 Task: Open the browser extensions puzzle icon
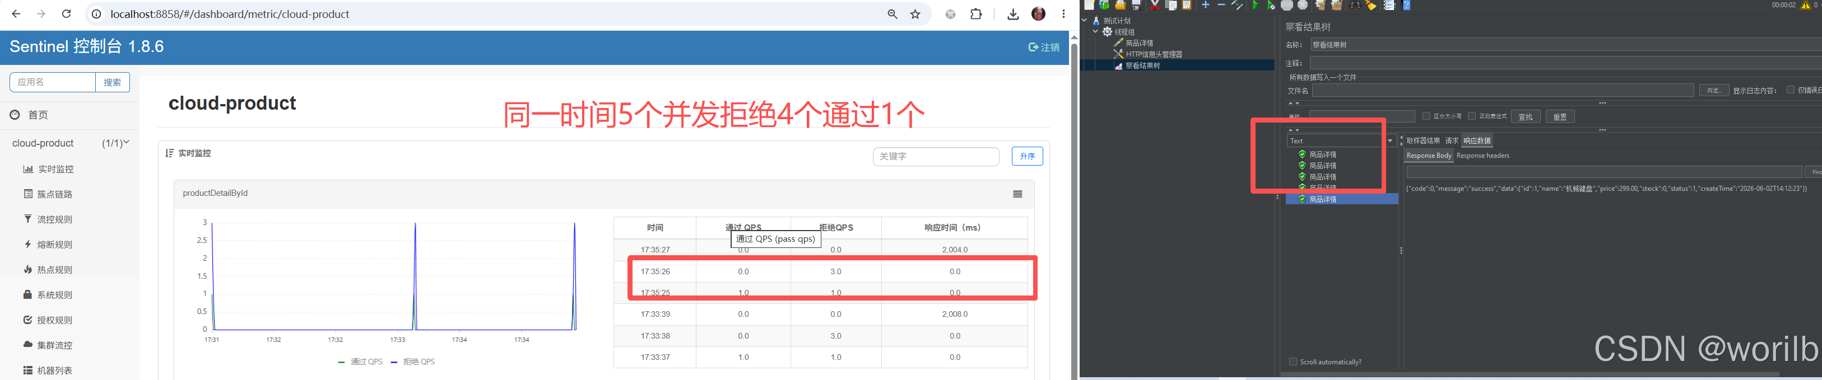[x=976, y=14]
